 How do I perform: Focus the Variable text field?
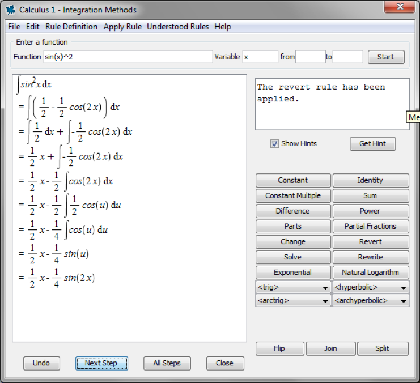tap(260, 57)
